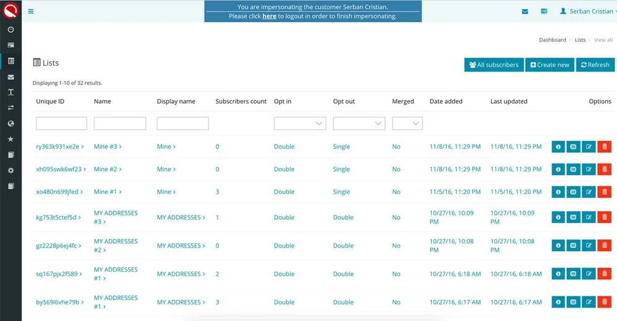This screenshot has height=321, width=617.
Task: Edit list by569l6vhe79b
Action: (x=589, y=302)
